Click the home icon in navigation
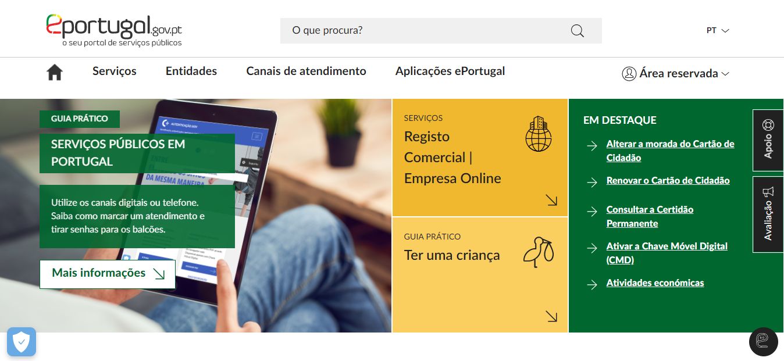 [55, 72]
